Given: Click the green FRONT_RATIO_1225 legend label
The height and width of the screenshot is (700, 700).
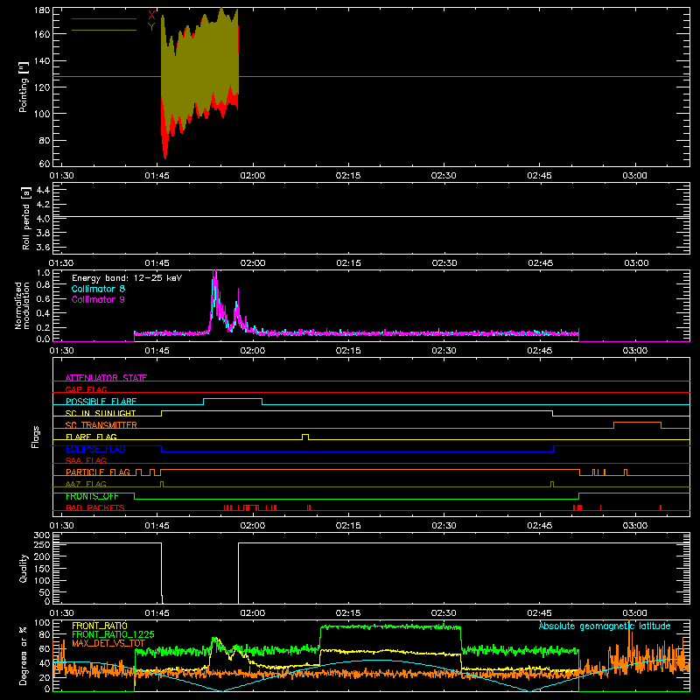Looking at the screenshot, I should [x=114, y=634].
